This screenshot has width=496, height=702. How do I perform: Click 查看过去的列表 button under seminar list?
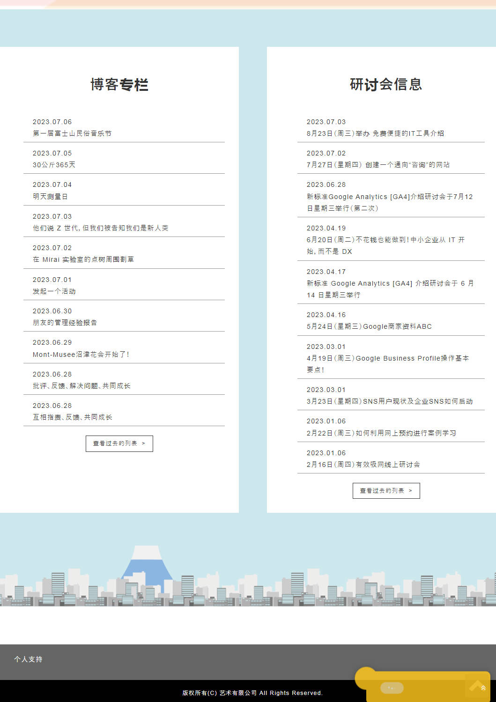click(x=386, y=491)
